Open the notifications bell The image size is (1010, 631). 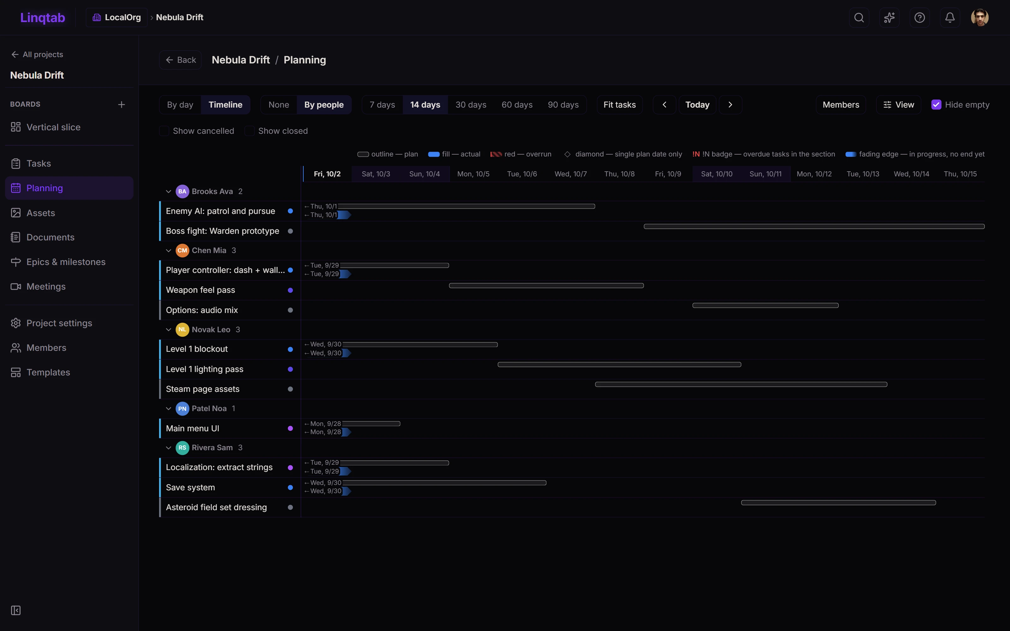(x=950, y=18)
